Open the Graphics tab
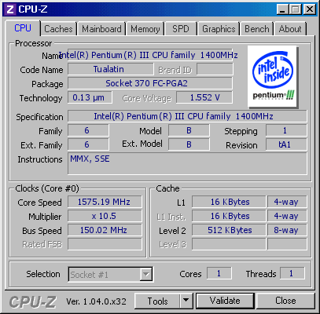The height and width of the screenshot is (314, 320). point(219,29)
